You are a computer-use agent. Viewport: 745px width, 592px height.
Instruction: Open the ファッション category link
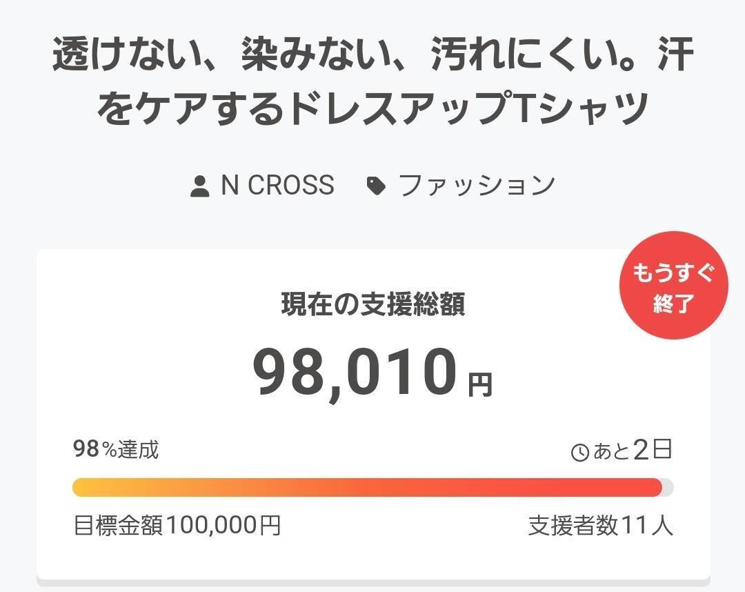pyautogui.click(x=477, y=185)
